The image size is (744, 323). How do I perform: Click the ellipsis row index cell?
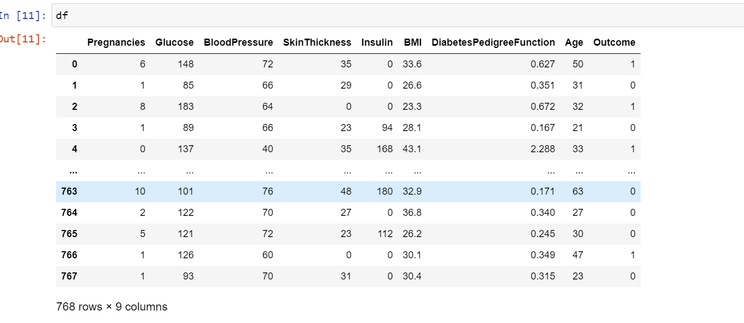click(x=73, y=170)
